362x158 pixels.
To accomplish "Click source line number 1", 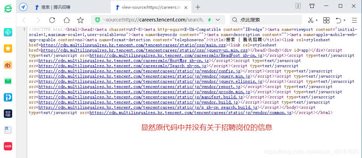I will pos(24,29).
